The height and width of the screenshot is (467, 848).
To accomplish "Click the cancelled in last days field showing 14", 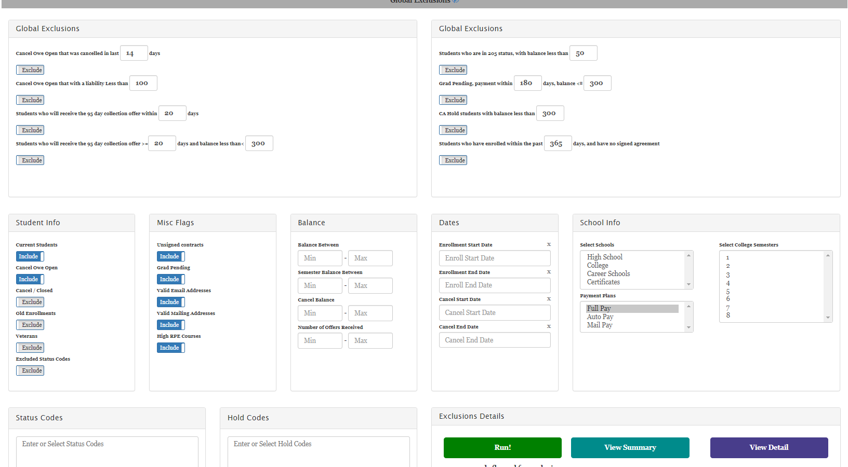I will tap(134, 53).
